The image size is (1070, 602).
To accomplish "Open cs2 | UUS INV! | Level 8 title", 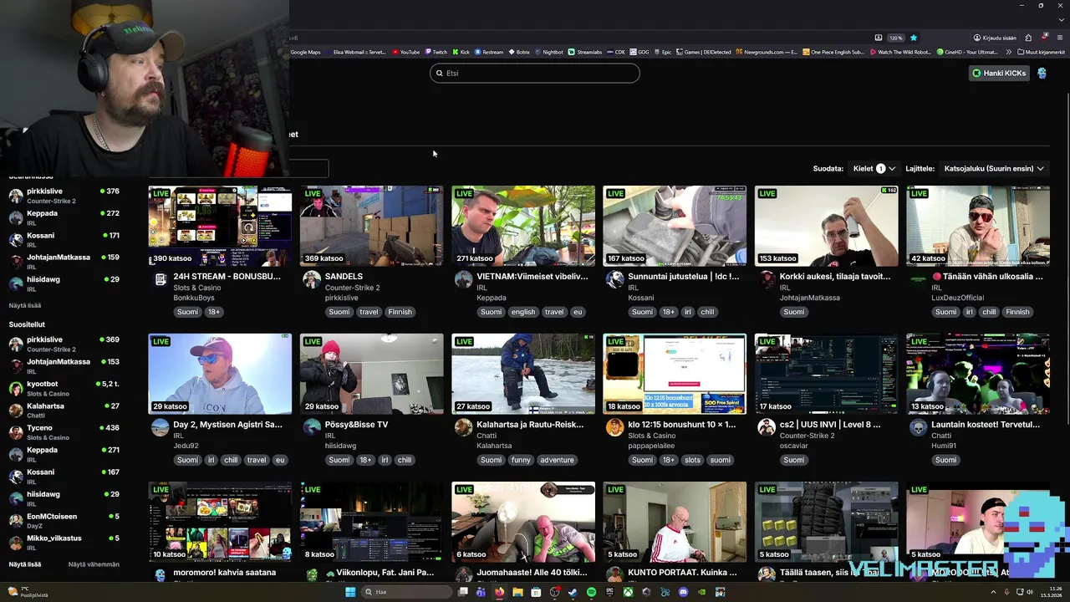I will 830,424.
